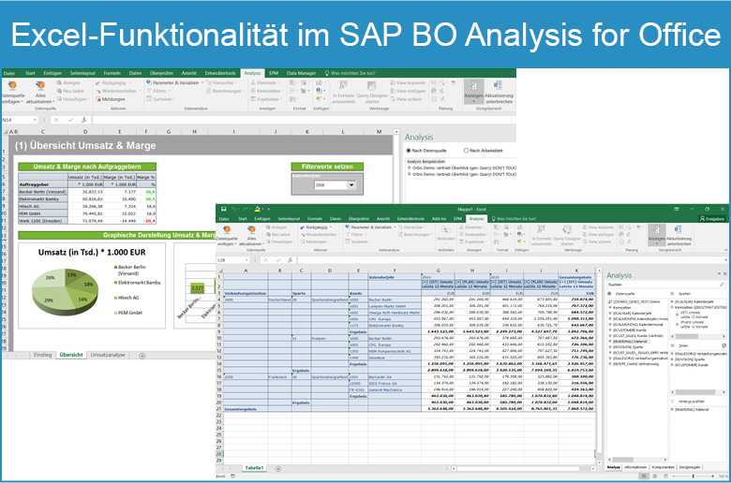Image resolution: width=731 pixels, height=483 pixels.
Task: Click Anzeigen in back window's Designbereich group
Action: click(473, 92)
